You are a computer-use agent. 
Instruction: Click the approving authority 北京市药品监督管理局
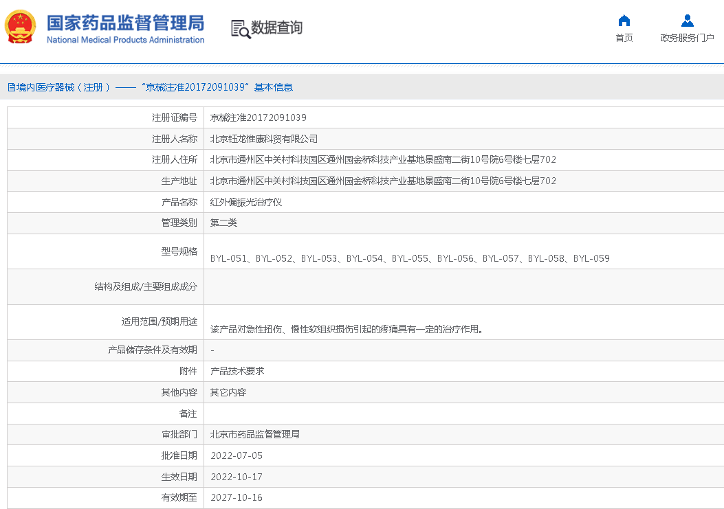pos(255,434)
